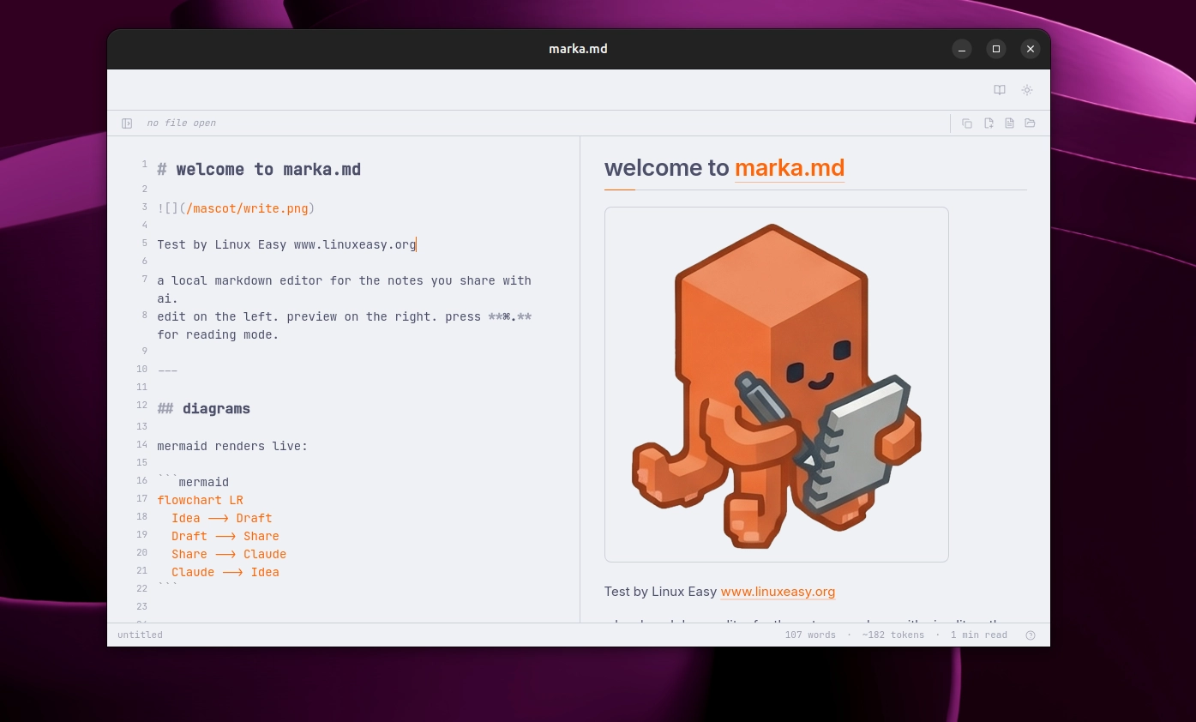Click the line number 12 in gutter
Viewport: 1196px width, 722px height.
pyautogui.click(x=141, y=406)
